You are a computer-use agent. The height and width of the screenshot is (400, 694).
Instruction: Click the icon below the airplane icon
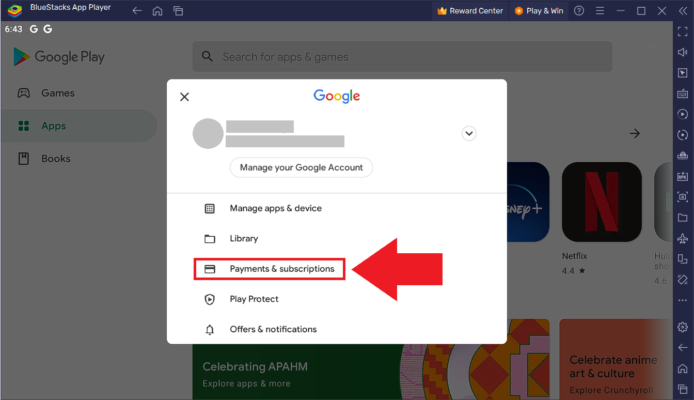[683, 259]
